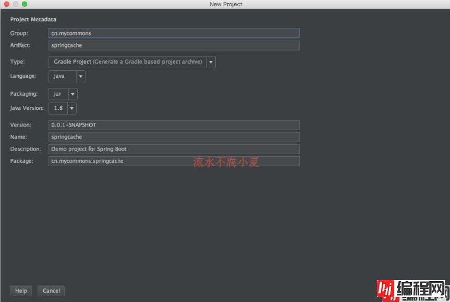The image size is (450, 302).
Task: Click the Java Version label
Action: point(27,108)
